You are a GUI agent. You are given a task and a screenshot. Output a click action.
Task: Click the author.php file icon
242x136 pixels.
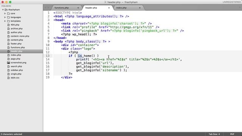click(x=8, y=32)
